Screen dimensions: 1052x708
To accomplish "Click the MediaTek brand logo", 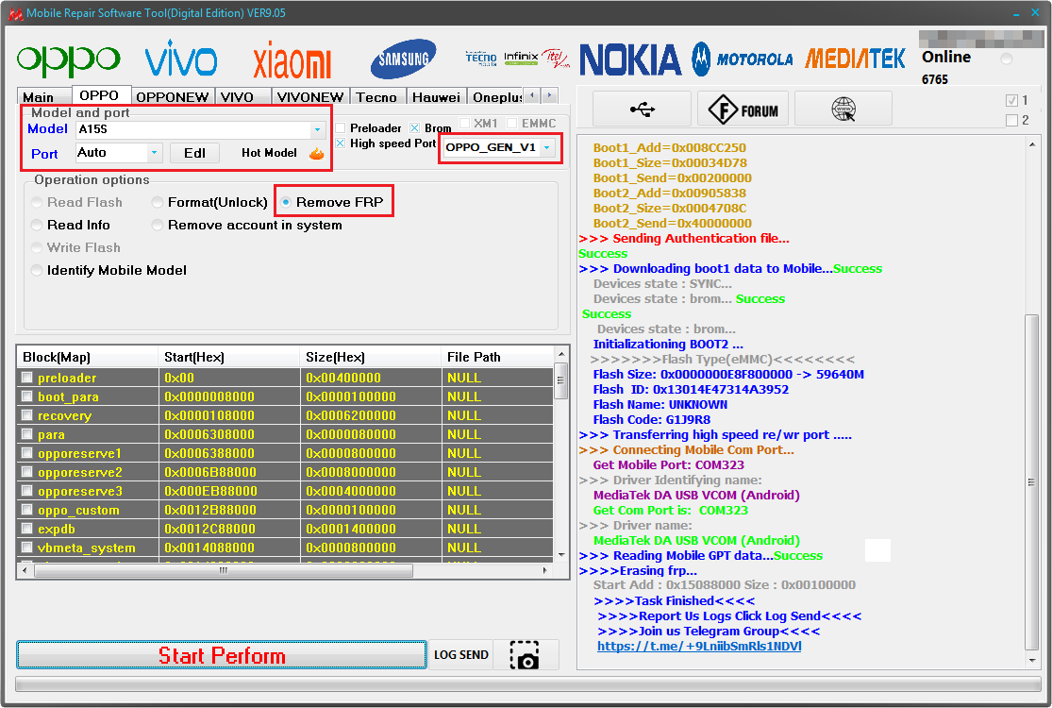I will (x=856, y=59).
